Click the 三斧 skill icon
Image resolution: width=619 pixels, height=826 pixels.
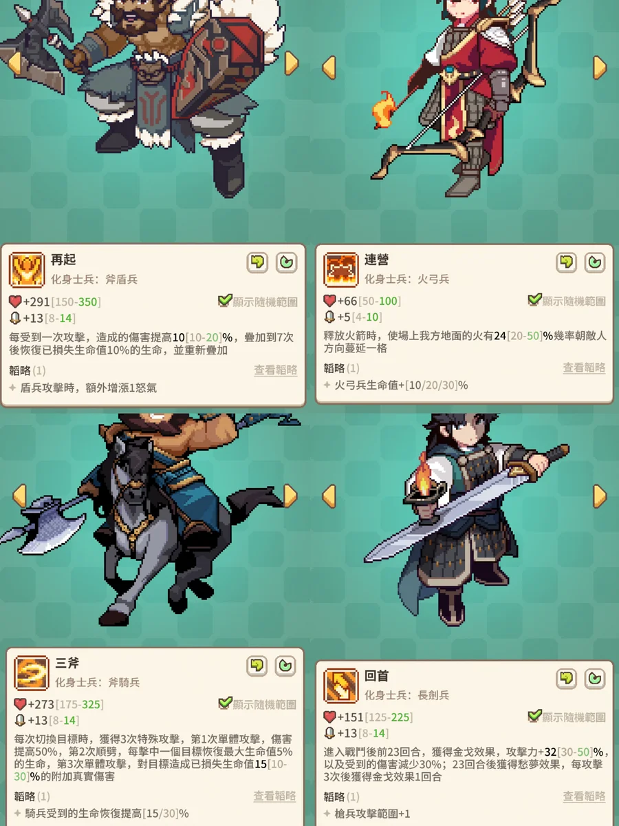coord(32,673)
